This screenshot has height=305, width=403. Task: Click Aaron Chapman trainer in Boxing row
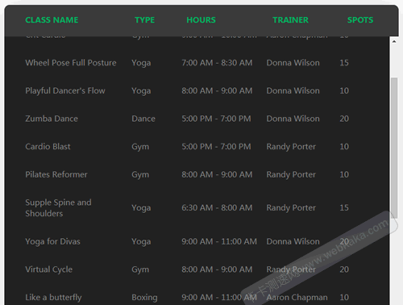[297, 298]
